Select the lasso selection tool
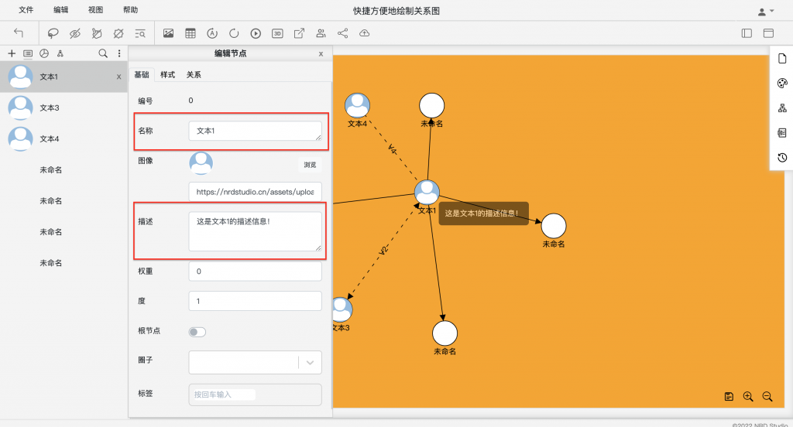This screenshot has width=793, height=427. coord(53,33)
